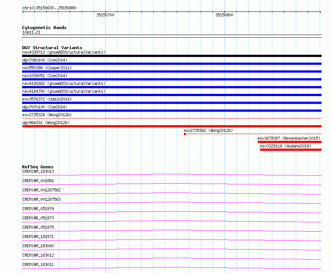Click the 35150700 ruler position label

[105, 15]
